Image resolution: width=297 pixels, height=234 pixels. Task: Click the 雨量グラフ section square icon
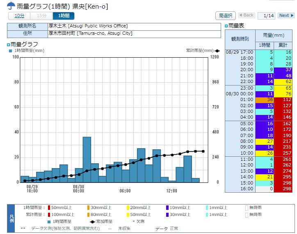(x=9, y=44)
